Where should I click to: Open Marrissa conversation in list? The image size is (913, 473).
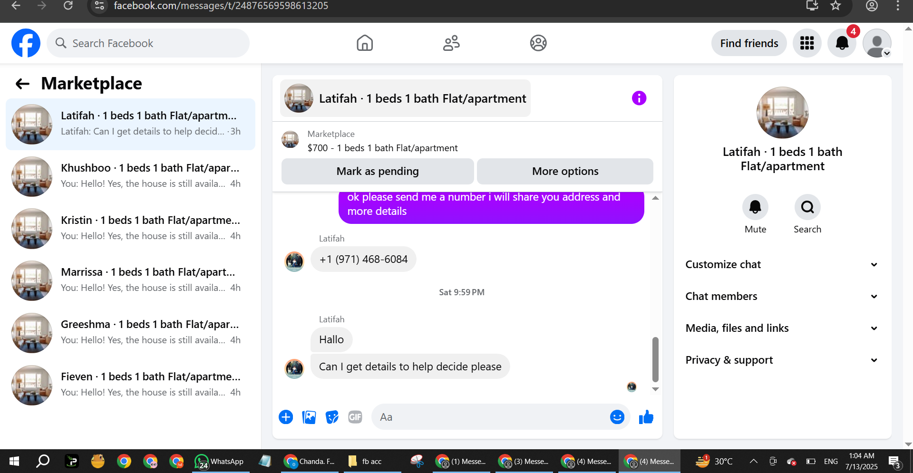point(130,281)
